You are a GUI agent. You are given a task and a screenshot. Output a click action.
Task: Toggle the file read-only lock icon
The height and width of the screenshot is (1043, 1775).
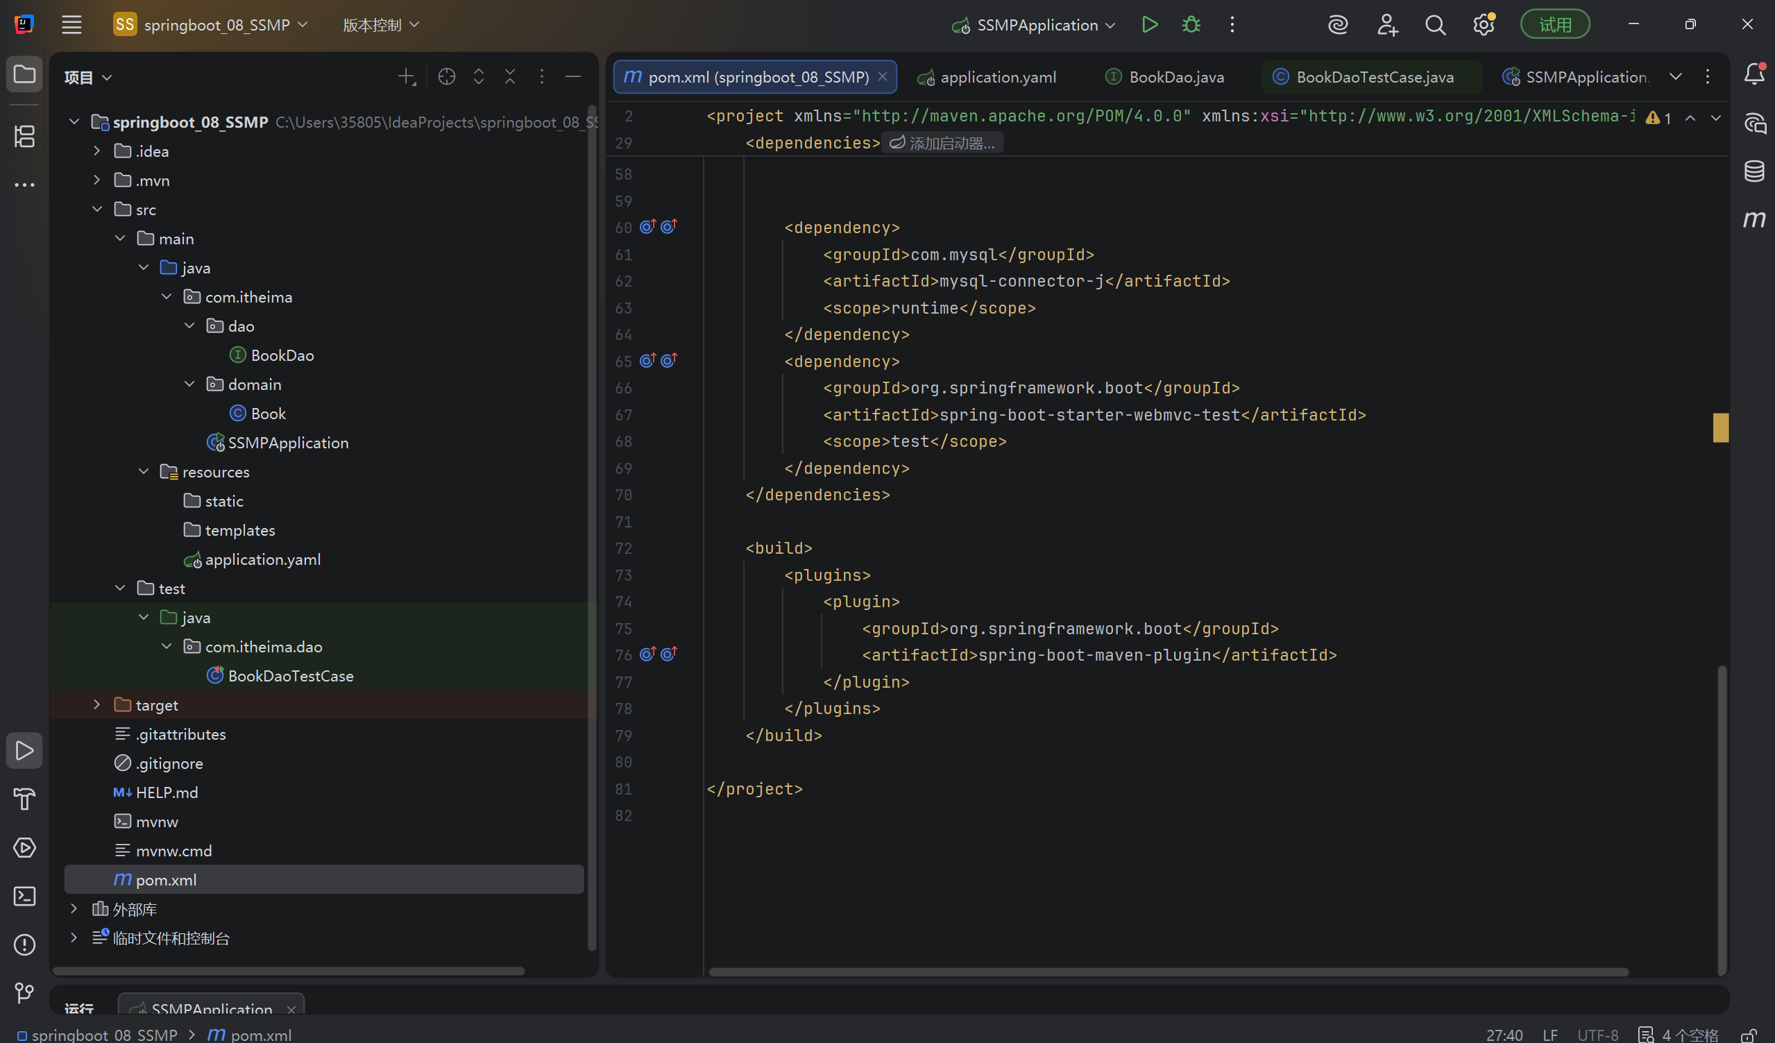pyautogui.click(x=1749, y=1035)
